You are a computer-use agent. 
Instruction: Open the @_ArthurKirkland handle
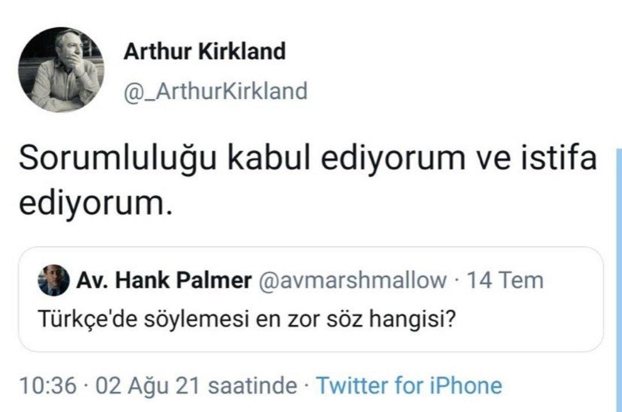pos(215,91)
